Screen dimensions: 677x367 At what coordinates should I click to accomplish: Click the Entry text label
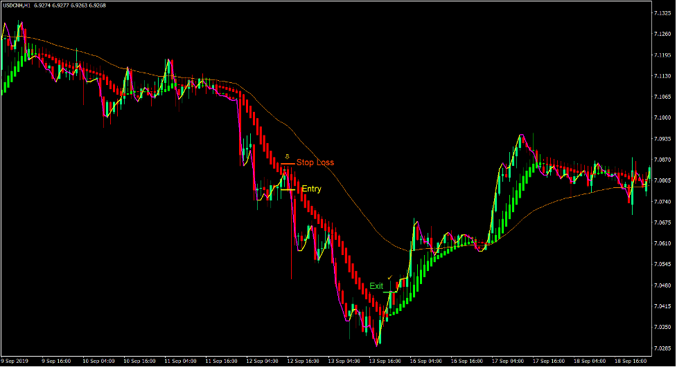(x=311, y=189)
